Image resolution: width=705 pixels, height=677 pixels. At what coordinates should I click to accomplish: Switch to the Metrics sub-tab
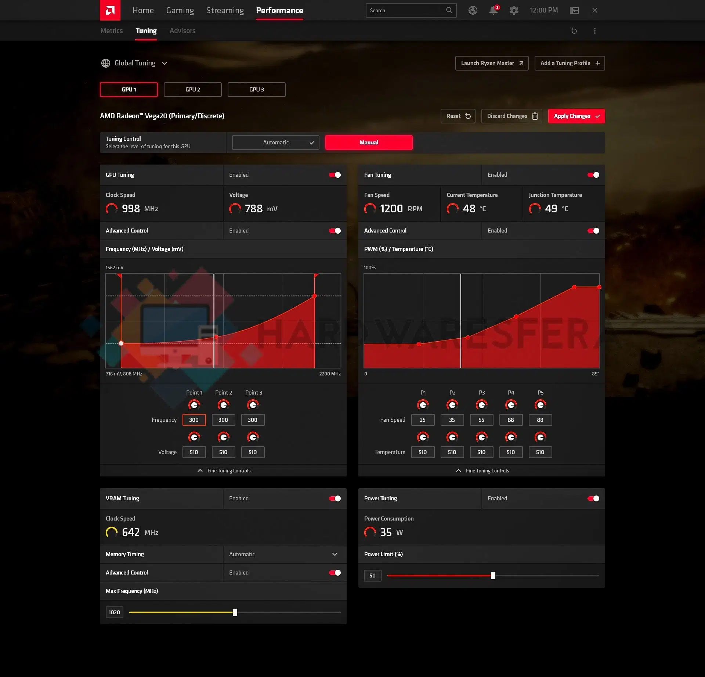tap(112, 30)
